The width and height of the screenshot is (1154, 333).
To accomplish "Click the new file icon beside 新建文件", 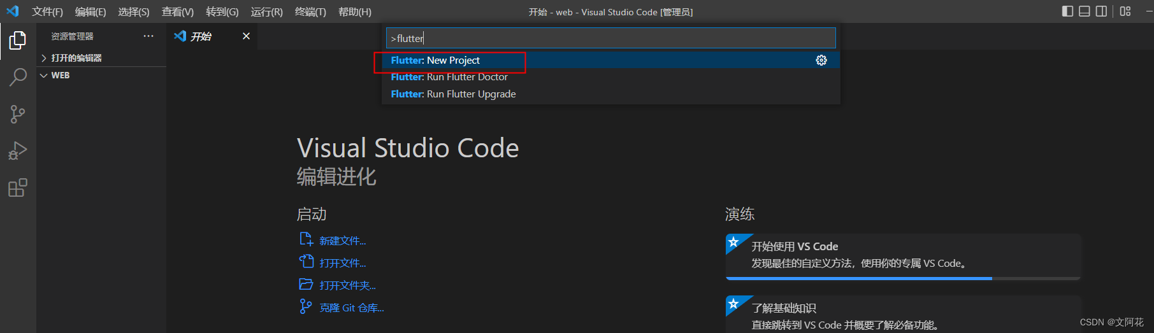I will (307, 239).
